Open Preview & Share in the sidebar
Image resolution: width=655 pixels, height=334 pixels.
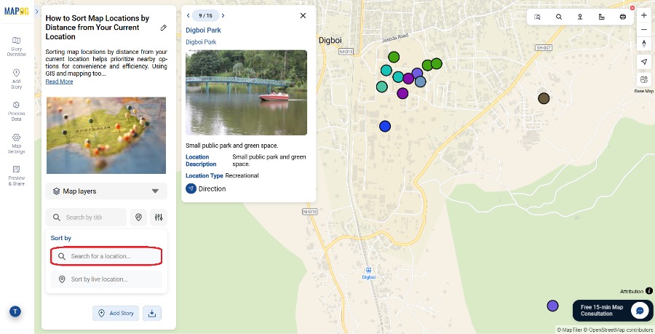16,175
